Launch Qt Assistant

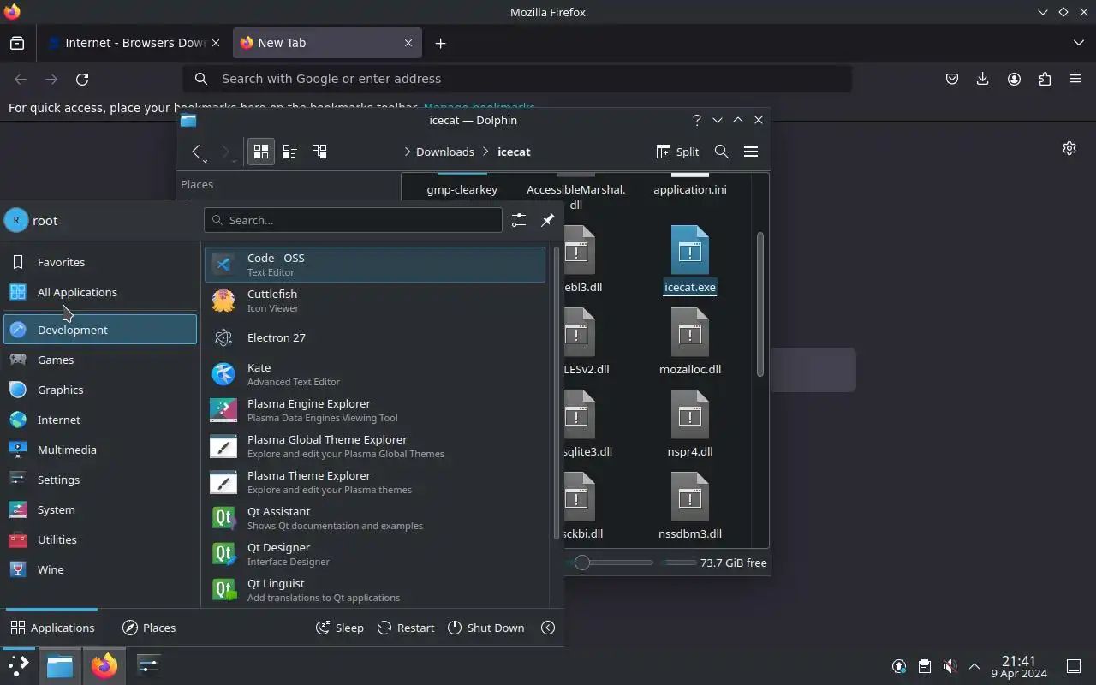coord(374,517)
